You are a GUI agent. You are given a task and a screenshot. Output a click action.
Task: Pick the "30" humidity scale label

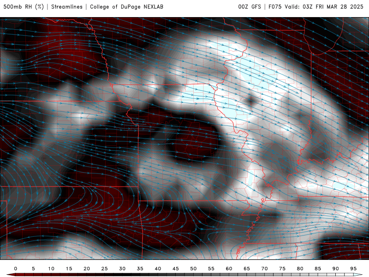coord(122,269)
